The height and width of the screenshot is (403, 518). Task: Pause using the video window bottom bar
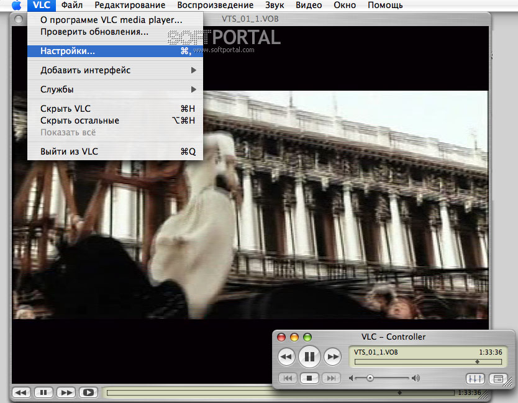tap(43, 392)
